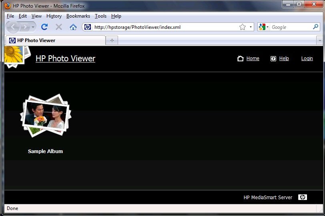Click the HP site icon in address bar

88,27
